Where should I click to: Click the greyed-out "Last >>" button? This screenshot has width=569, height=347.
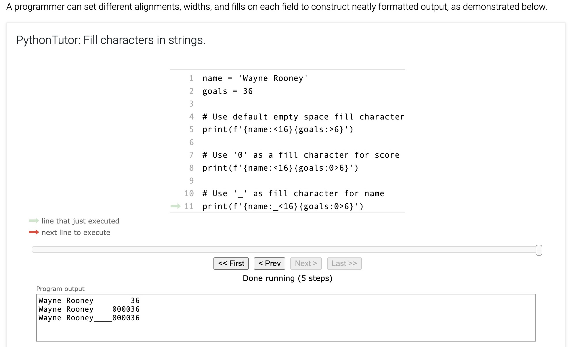coord(344,263)
